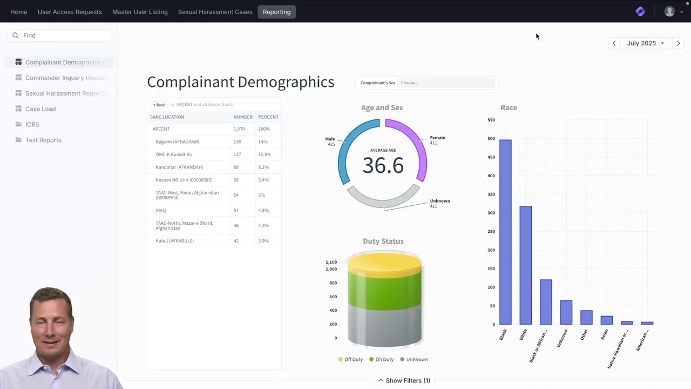Screen dimensions: 691x389
Task: Expand Show Filters (1) panel
Action: [404, 380]
